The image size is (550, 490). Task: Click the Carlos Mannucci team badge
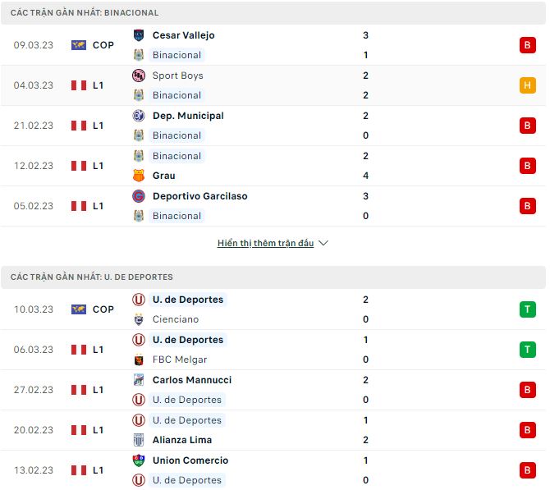(x=139, y=380)
